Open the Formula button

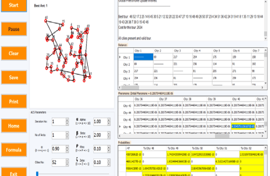point(14,150)
